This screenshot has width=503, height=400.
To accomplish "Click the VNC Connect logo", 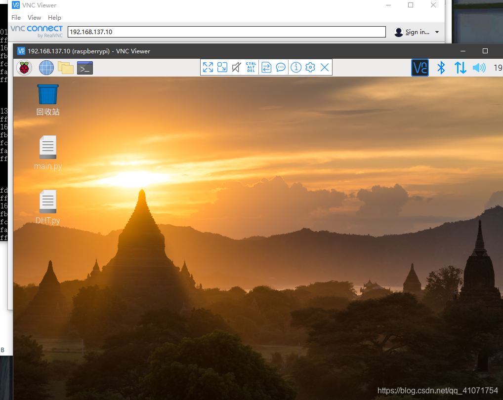I will 37,32.
